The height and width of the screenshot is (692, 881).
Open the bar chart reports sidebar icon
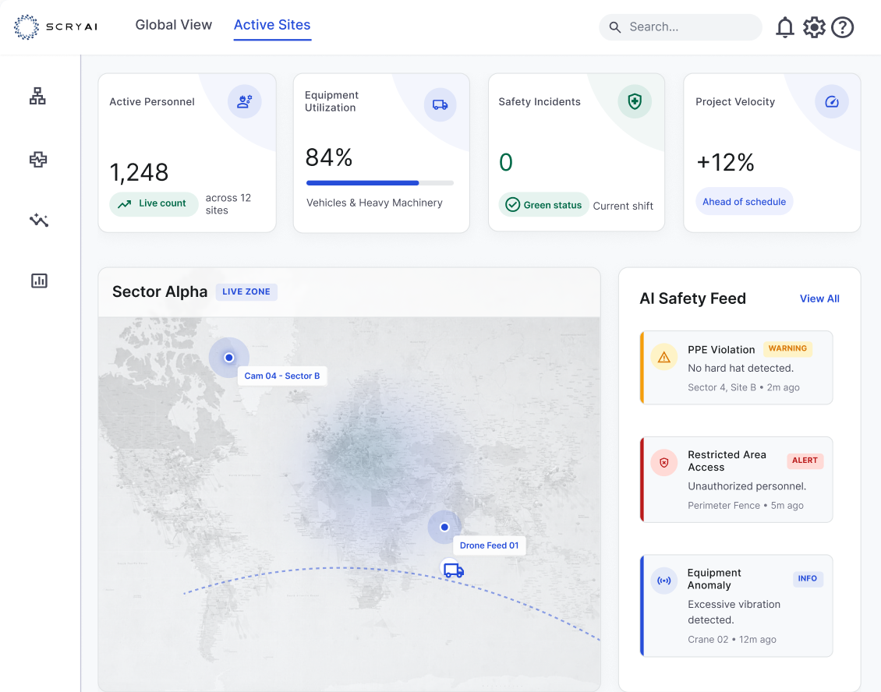point(39,281)
